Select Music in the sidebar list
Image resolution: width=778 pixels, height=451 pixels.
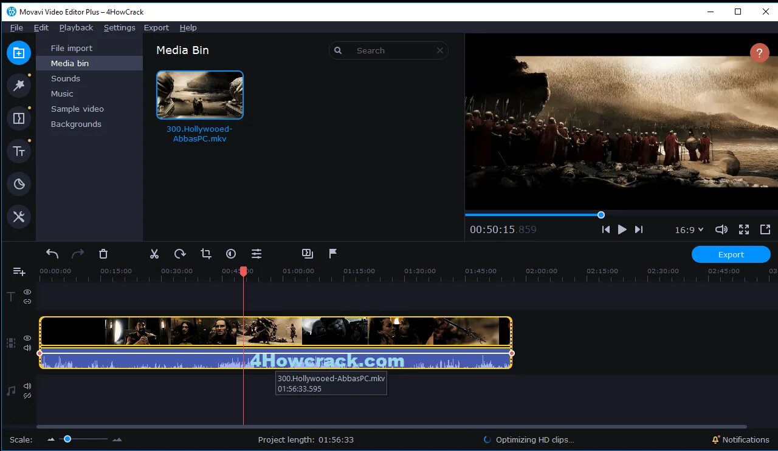tap(89, 93)
